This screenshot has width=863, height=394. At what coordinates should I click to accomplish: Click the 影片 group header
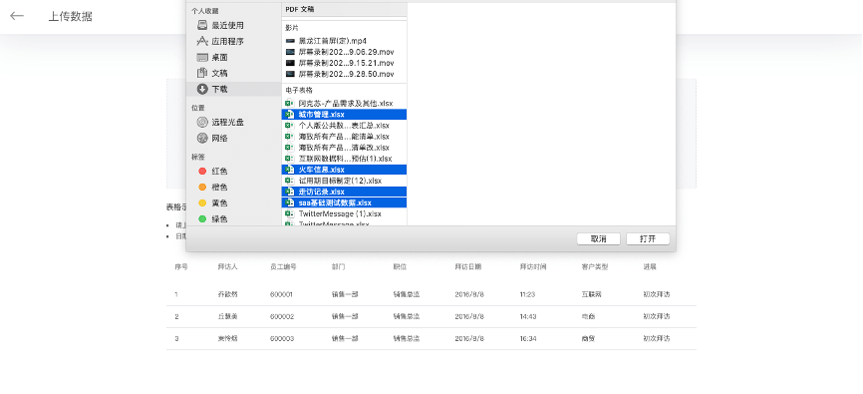(292, 28)
